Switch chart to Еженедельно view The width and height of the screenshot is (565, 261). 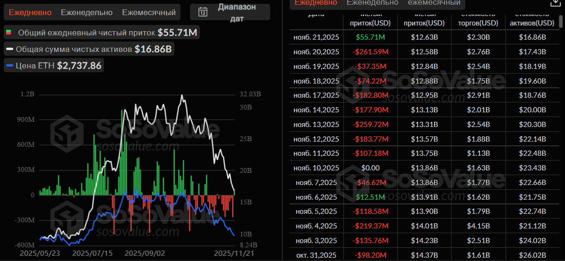point(87,12)
